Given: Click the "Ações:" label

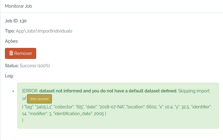Looking at the screenshot, I should click(x=12, y=41).
